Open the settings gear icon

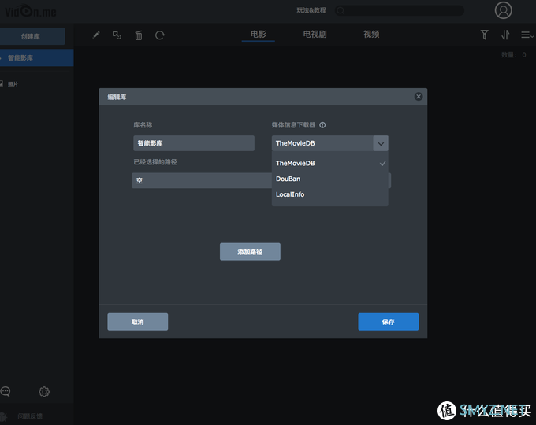tap(44, 391)
